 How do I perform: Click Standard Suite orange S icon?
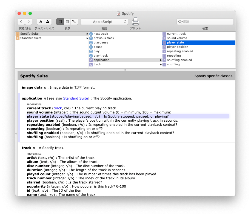[18, 38]
